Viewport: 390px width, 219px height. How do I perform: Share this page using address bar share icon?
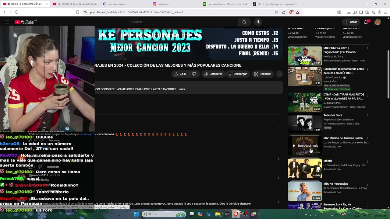coord(283,12)
